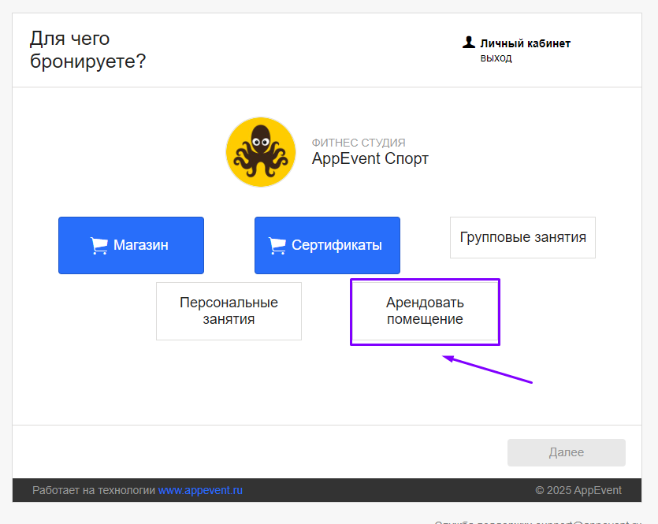Click the ФИТНЕС СТУДИЯ label
Screen dimensions: 658x524
359,143
